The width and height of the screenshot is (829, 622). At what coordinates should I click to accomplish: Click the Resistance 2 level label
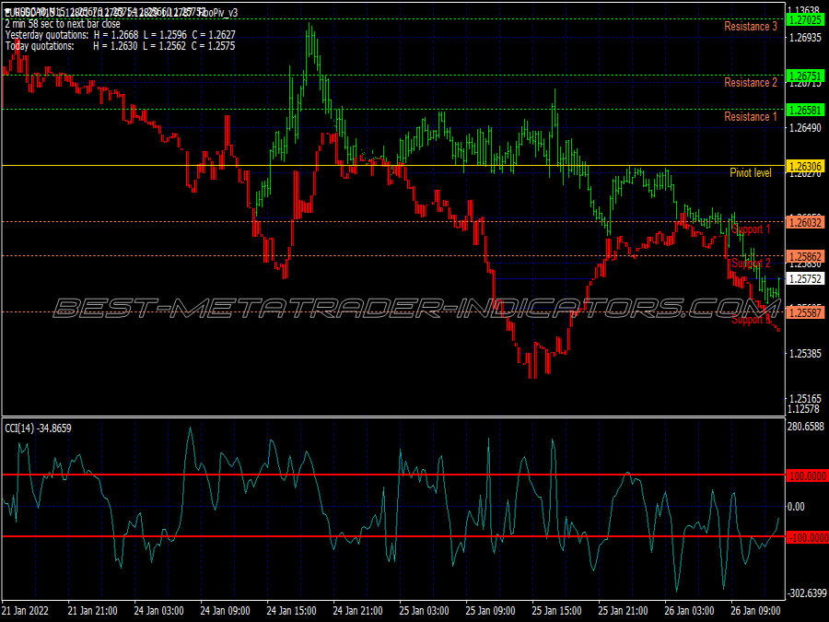pyautogui.click(x=750, y=83)
